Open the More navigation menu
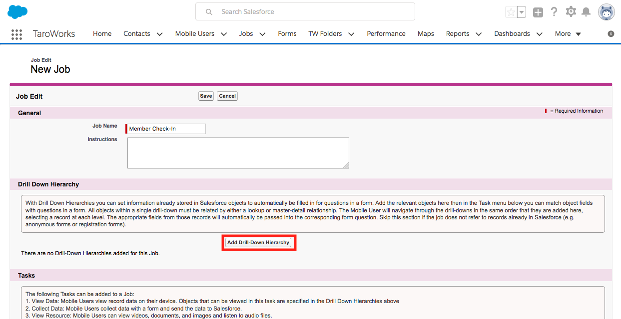This screenshot has height=319, width=621. pos(568,34)
